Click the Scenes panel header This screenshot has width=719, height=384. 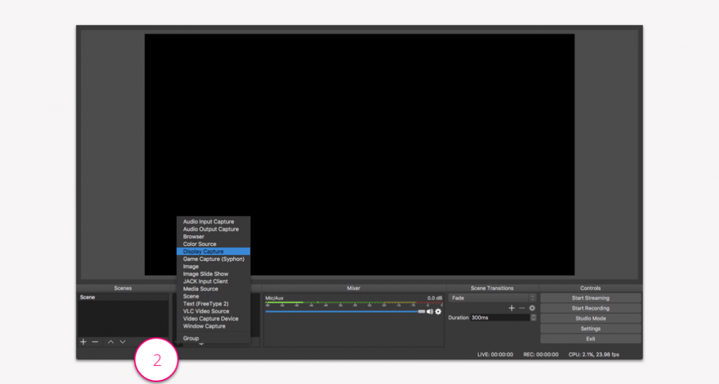pos(123,288)
